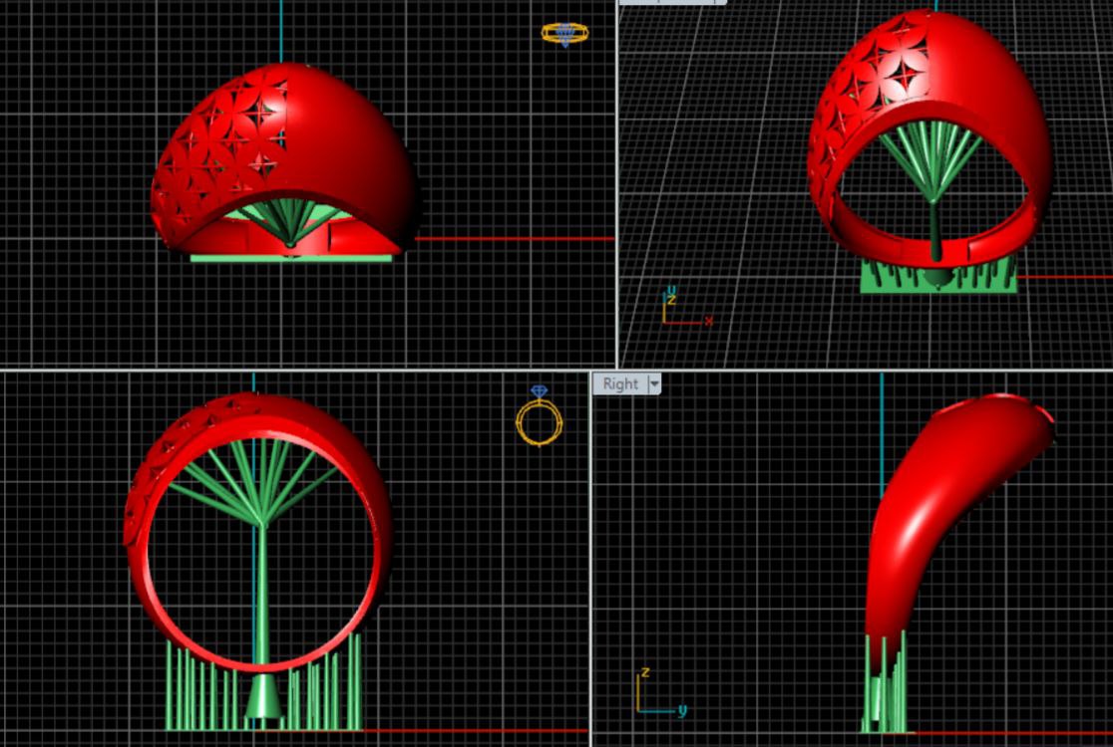
Task: Open the Right viewport dropdown arrow
Action: (x=654, y=383)
